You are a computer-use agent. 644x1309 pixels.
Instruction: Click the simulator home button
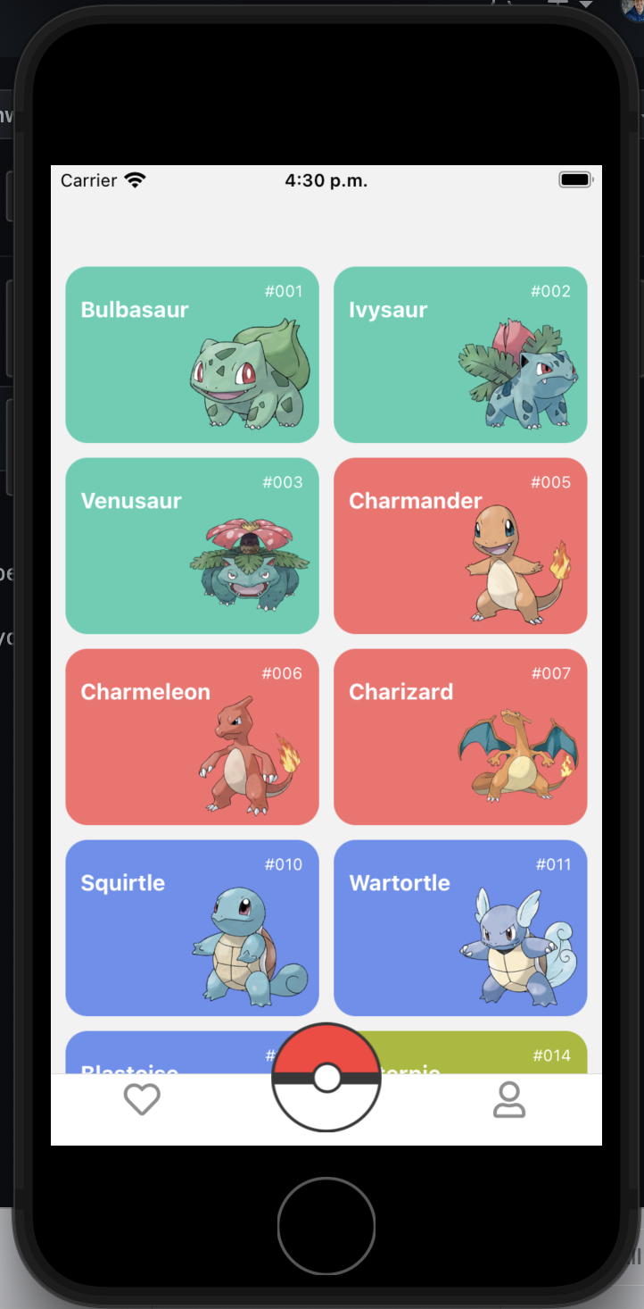point(326,1226)
